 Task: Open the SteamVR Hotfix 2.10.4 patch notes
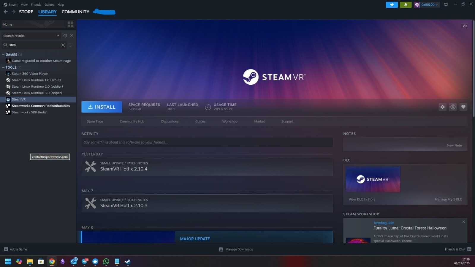[207, 167]
